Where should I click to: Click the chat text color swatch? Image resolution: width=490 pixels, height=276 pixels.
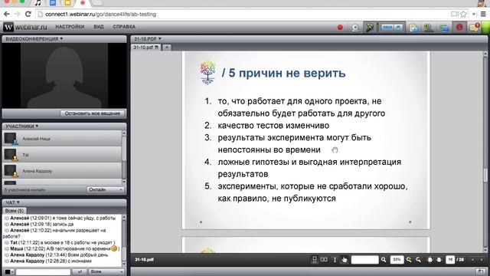point(8,272)
